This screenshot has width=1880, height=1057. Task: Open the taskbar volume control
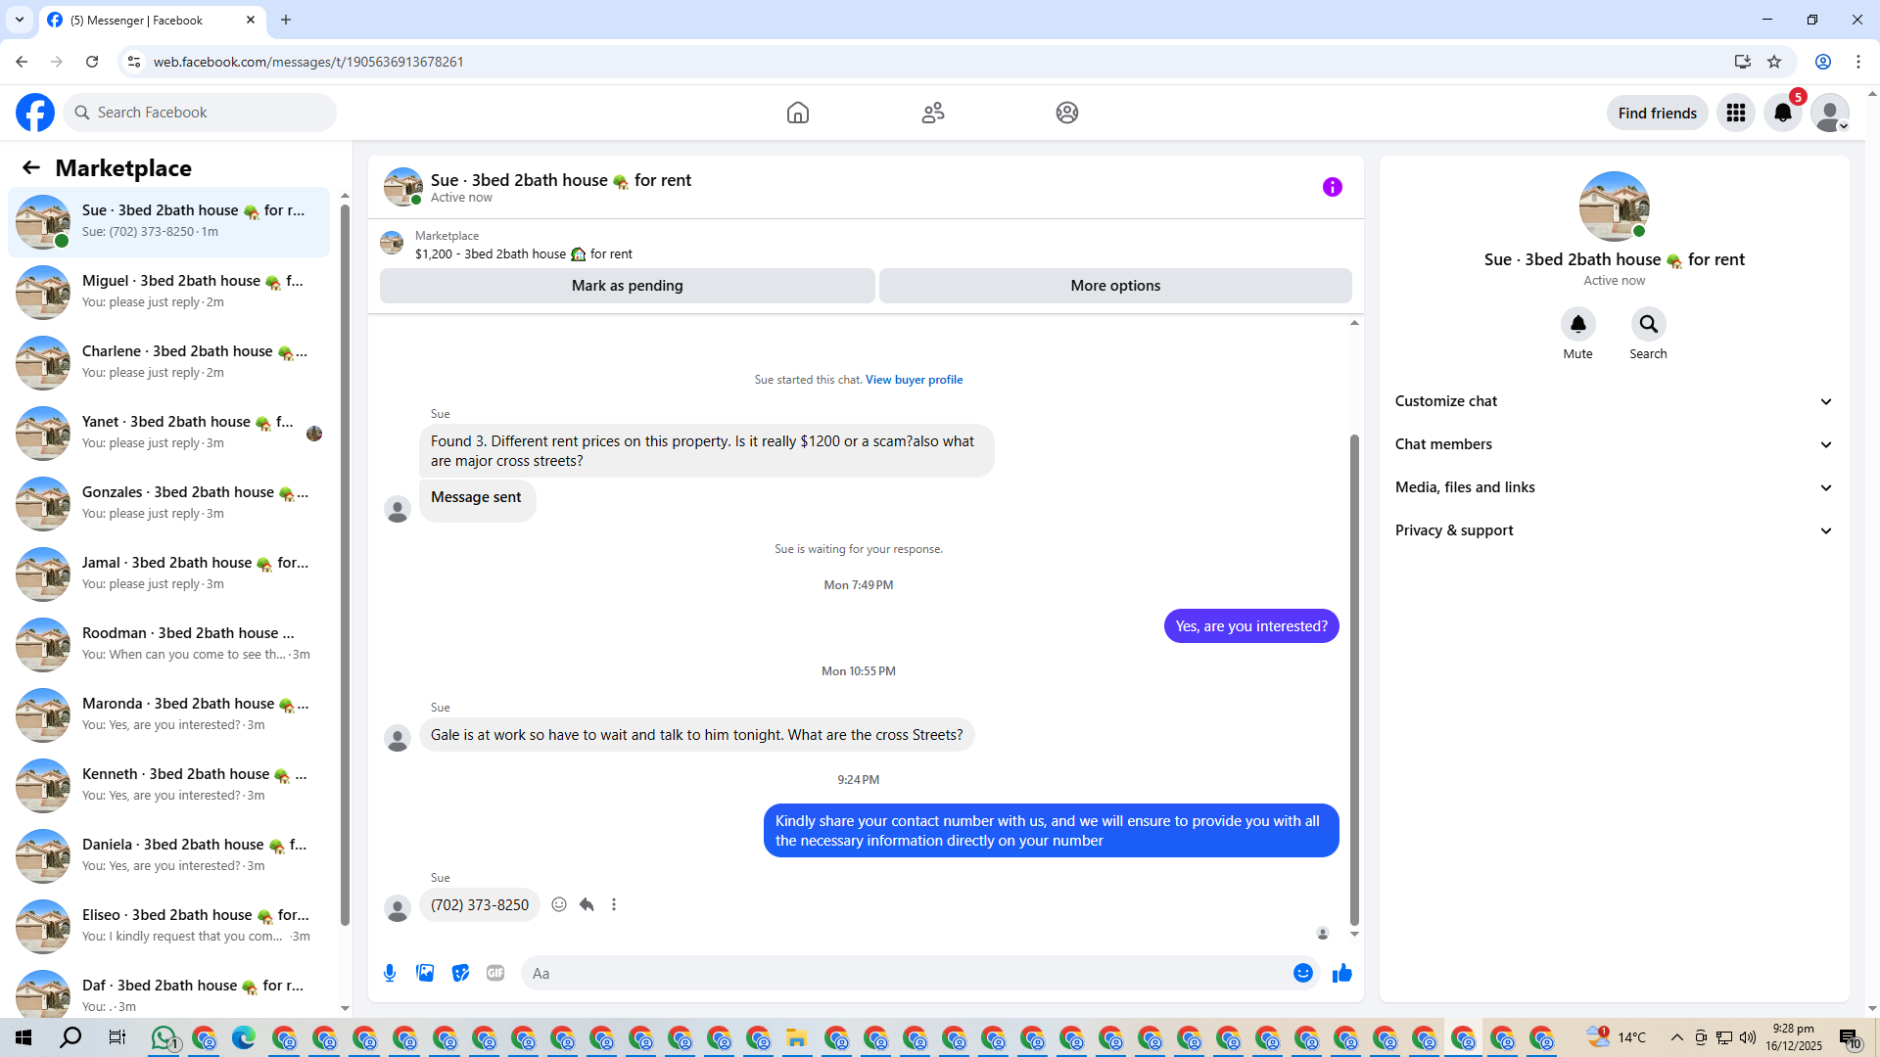click(x=1748, y=1037)
